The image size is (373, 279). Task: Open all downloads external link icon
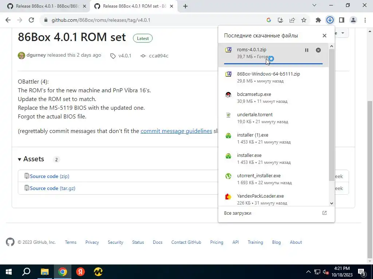click(325, 213)
